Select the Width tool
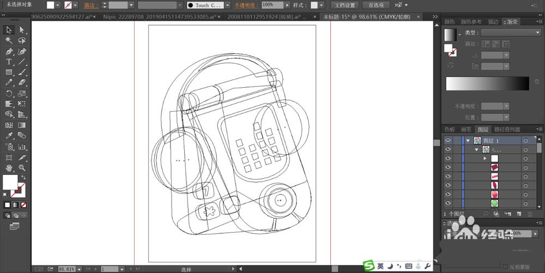The width and height of the screenshot is (545, 273). click(9, 104)
